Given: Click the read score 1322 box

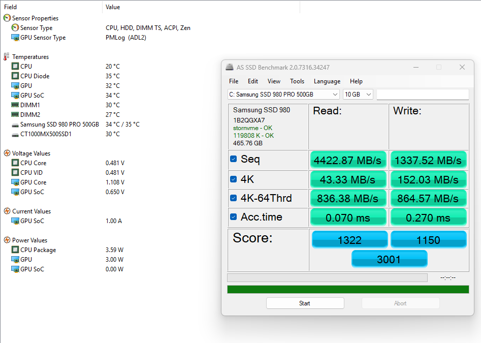Looking at the screenshot, I should pyautogui.click(x=350, y=240).
